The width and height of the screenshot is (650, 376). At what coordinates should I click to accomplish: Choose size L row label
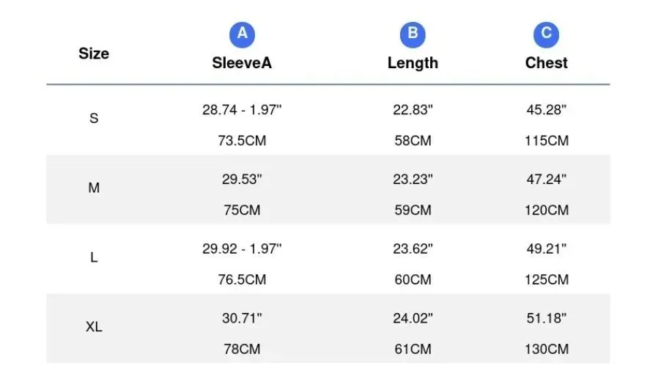pyautogui.click(x=94, y=257)
